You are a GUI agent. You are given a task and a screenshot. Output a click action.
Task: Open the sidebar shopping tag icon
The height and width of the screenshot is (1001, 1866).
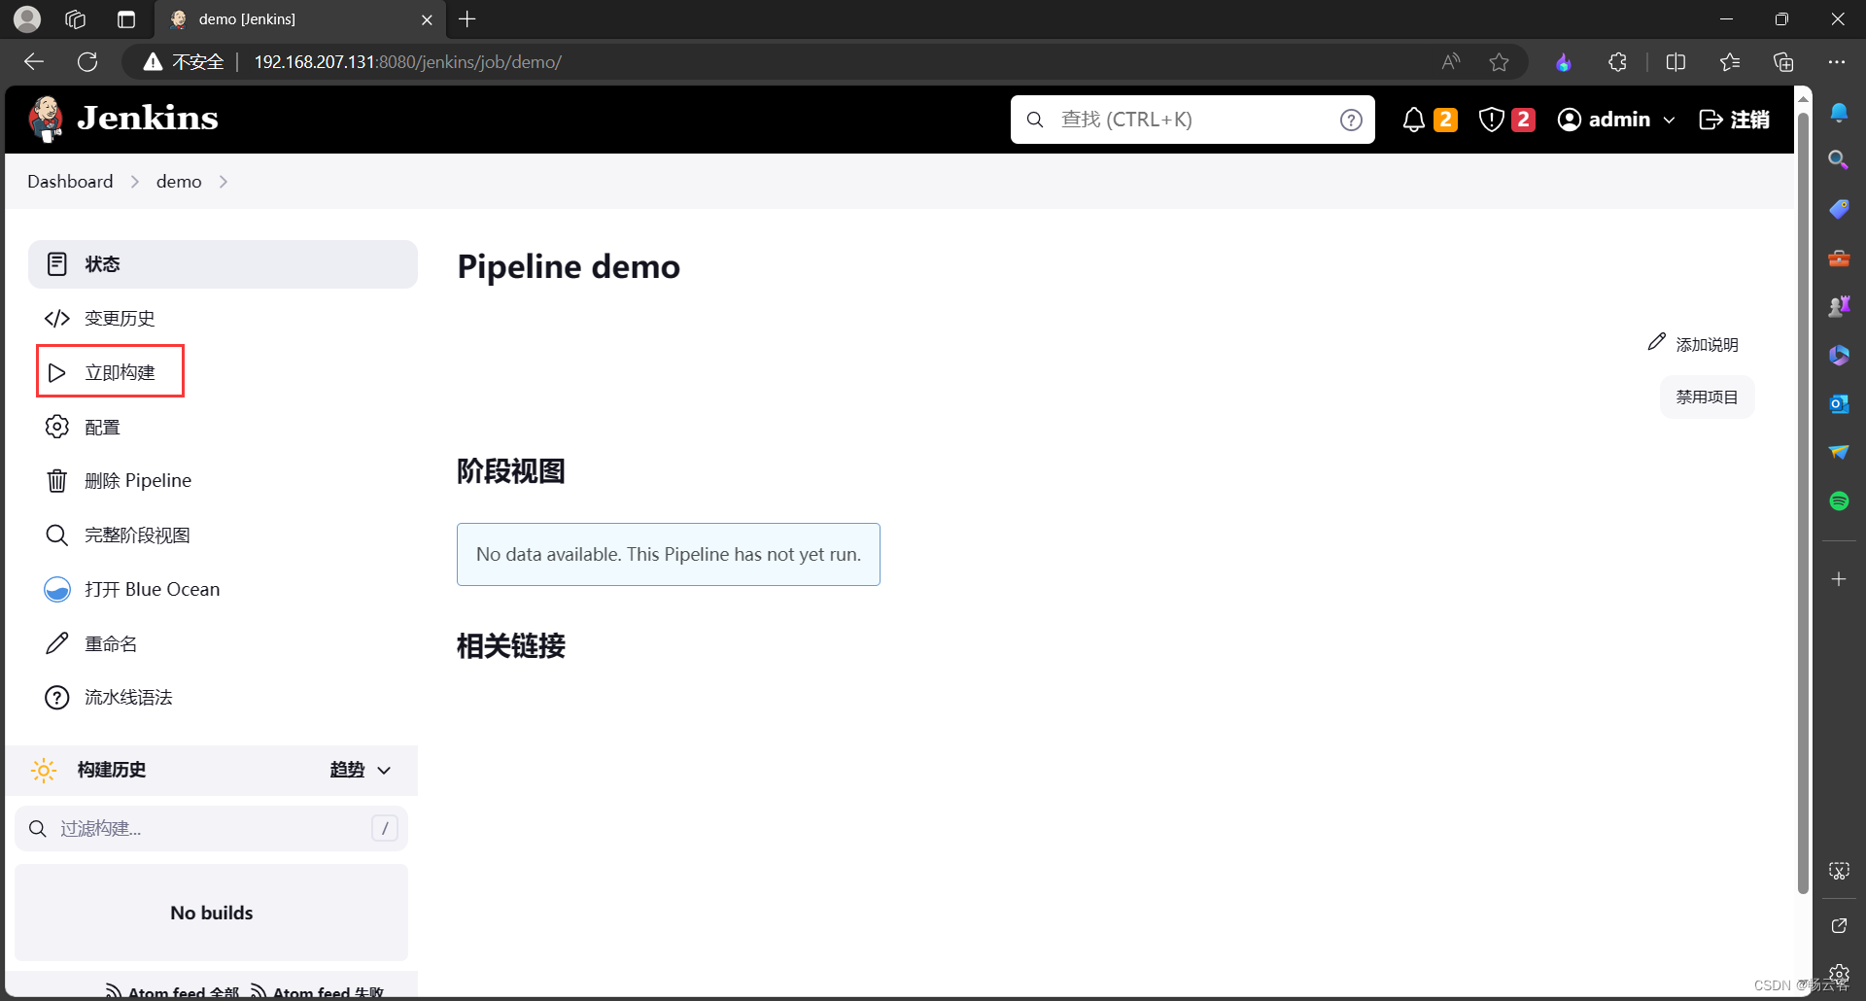(1839, 209)
